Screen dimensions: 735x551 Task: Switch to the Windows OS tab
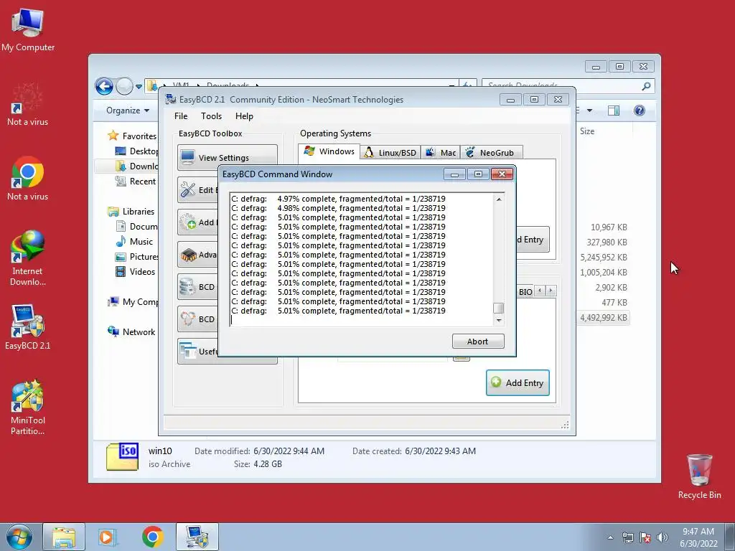329,151
